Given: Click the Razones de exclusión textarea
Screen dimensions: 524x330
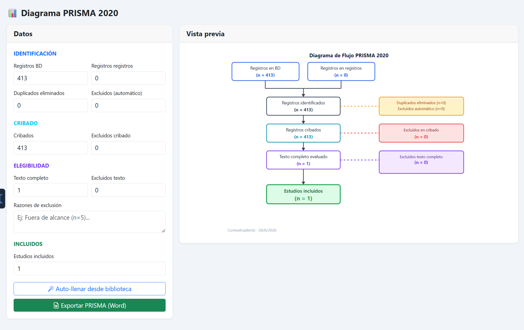Looking at the screenshot, I should click(x=89, y=222).
